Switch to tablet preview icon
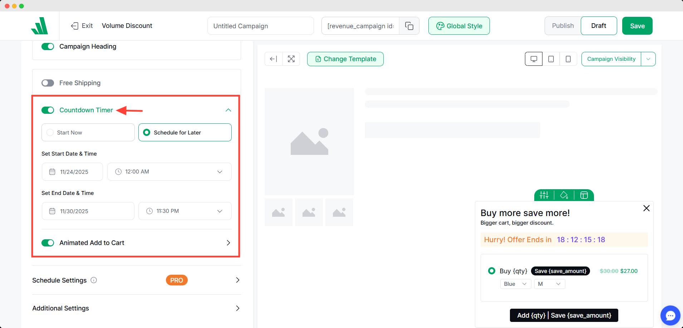 551,59
